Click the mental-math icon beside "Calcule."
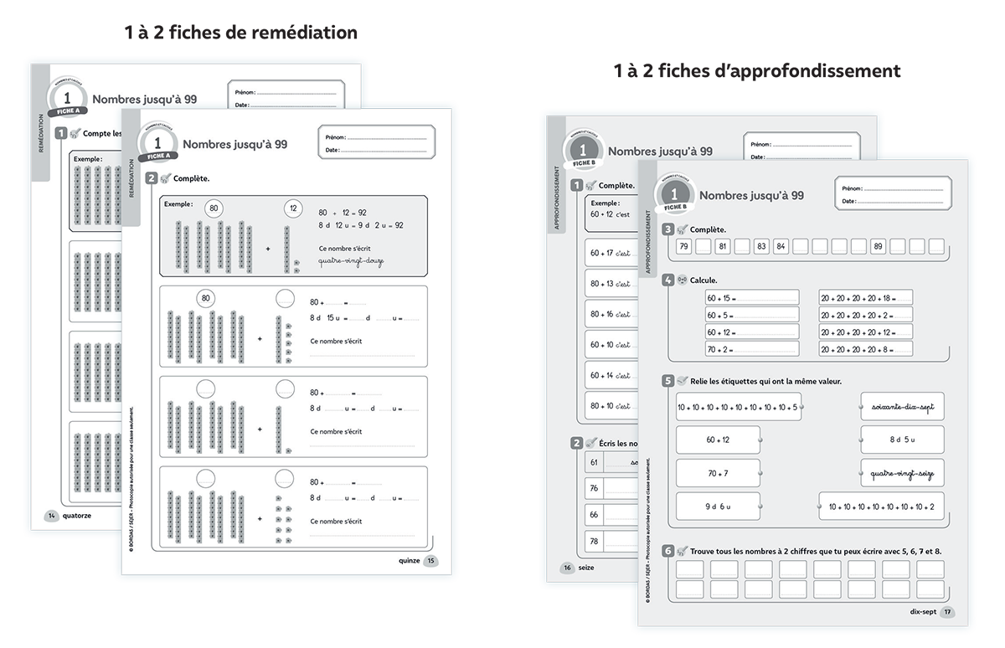This screenshot has width=1005, height=648. click(x=683, y=280)
